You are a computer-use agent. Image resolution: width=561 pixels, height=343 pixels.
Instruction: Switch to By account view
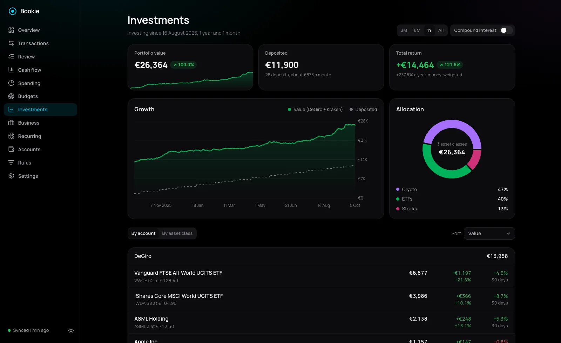point(143,233)
